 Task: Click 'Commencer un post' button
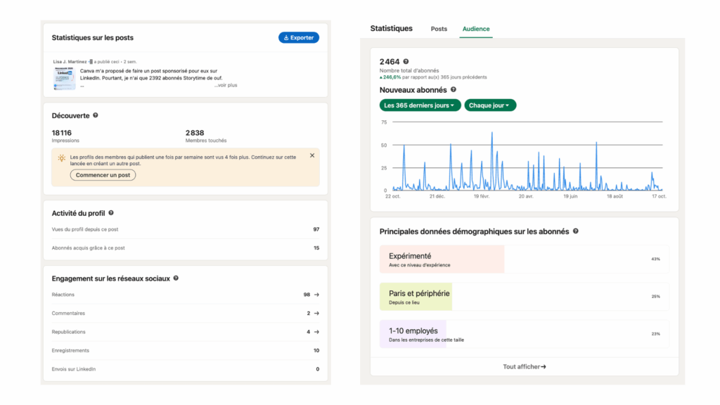[103, 175]
